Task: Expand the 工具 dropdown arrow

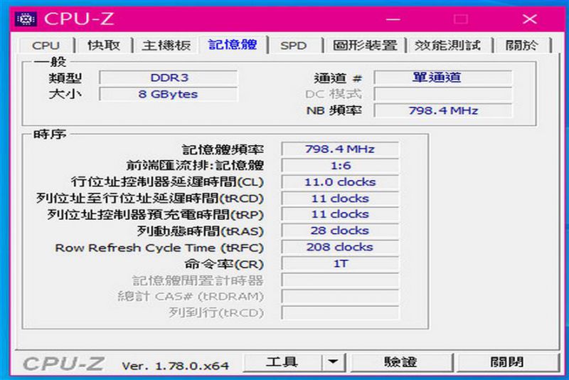Action: click(333, 362)
